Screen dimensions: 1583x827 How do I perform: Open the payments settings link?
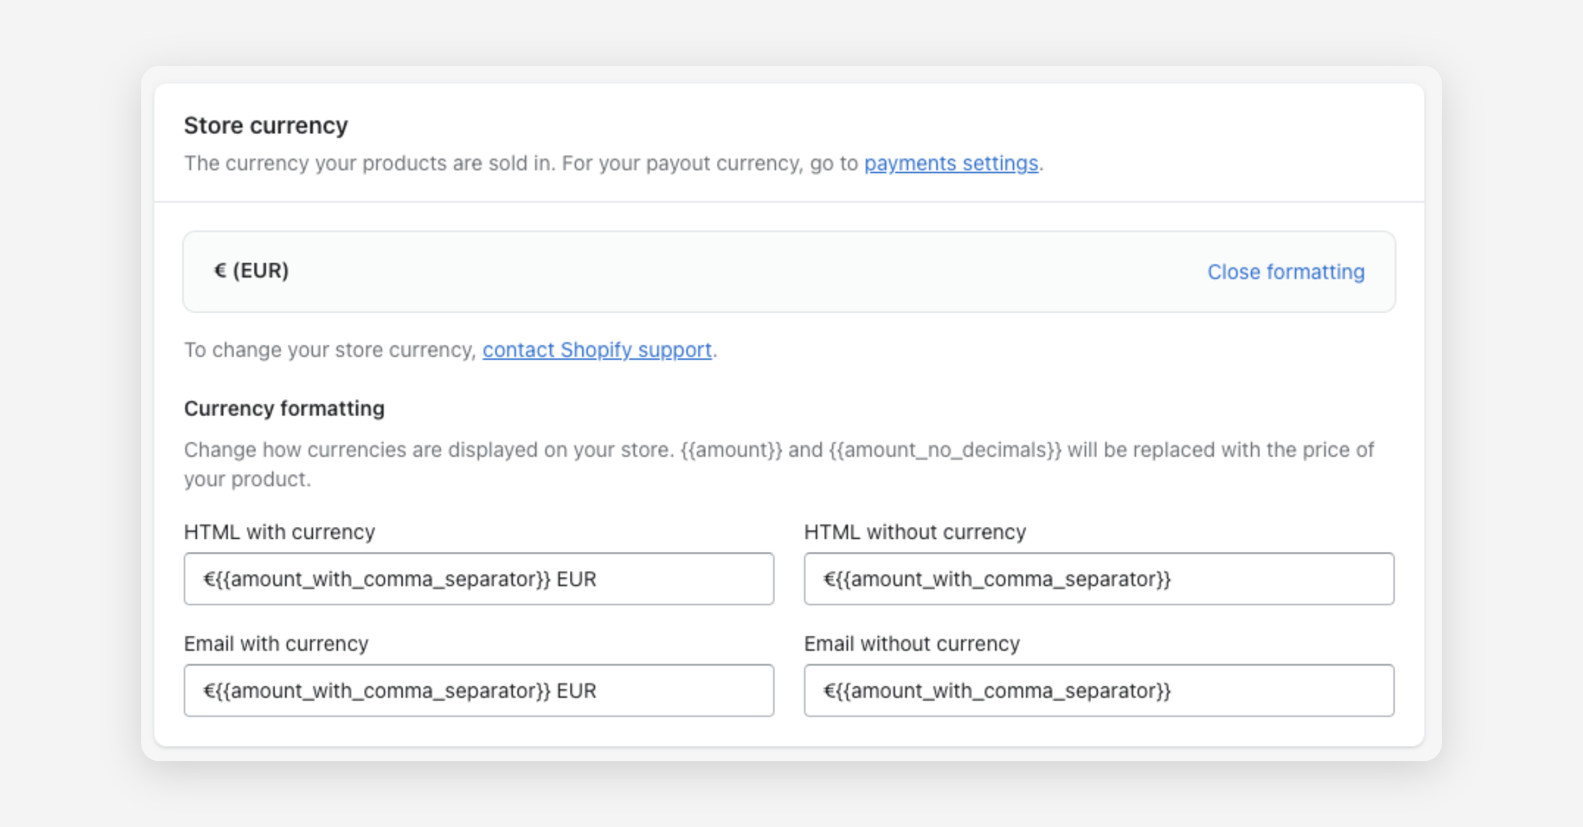[950, 164]
